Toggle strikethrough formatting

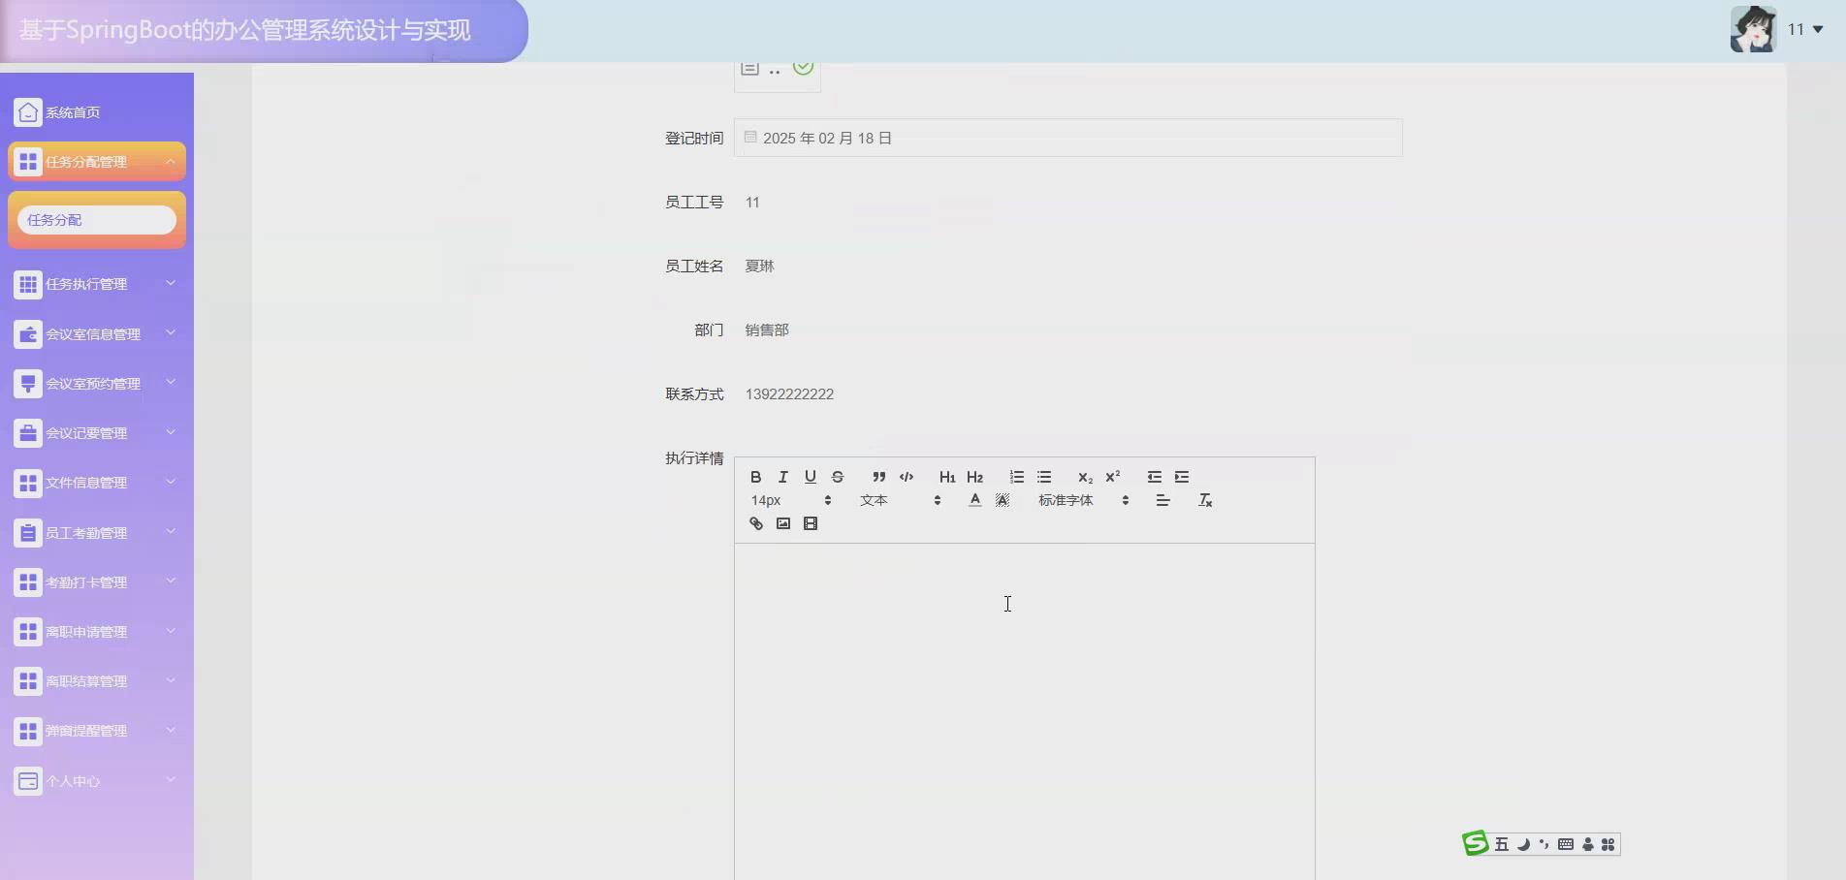(x=837, y=477)
